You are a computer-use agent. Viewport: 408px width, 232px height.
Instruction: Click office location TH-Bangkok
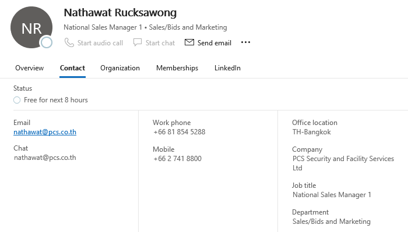tap(311, 132)
